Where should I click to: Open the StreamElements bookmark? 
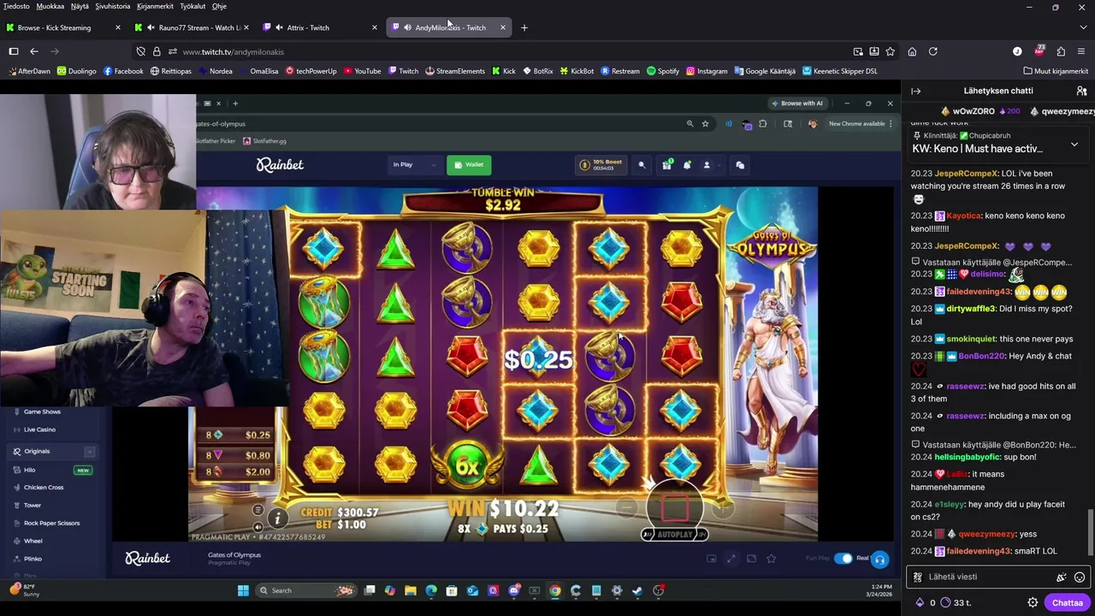[455, 71]
